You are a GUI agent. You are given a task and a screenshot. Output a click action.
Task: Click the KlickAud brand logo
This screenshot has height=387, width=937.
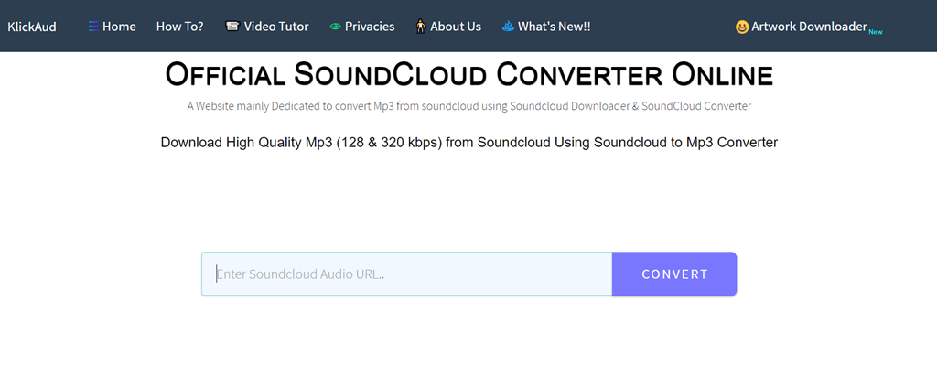(x=32, y=27)
